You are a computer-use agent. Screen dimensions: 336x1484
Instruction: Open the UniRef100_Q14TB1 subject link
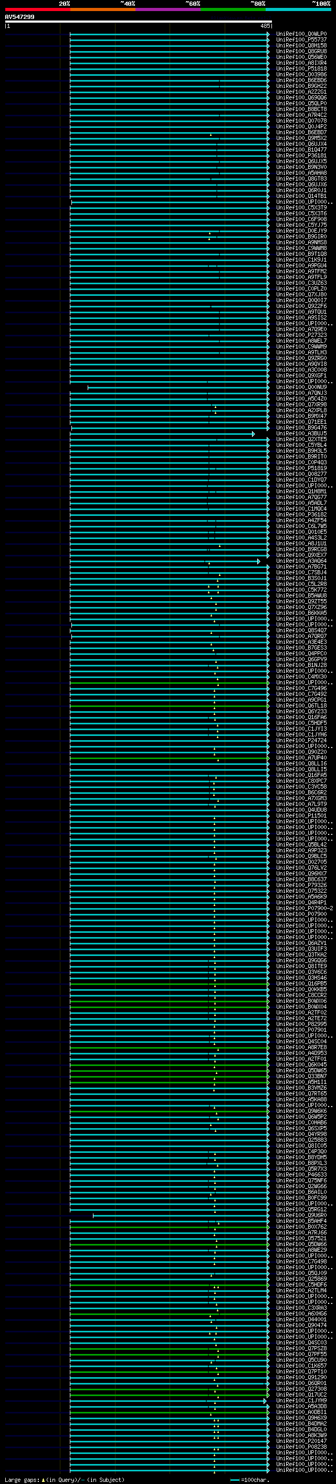coord(301,196)
